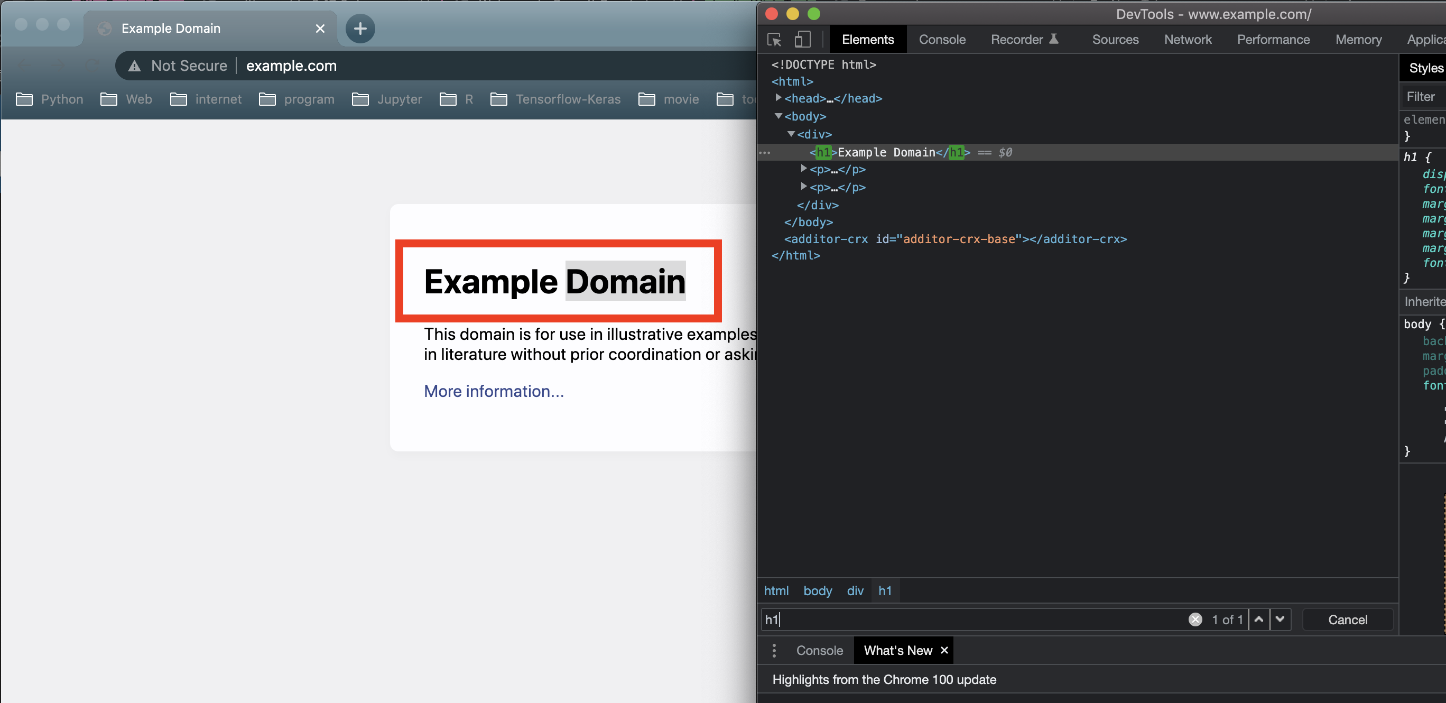Collapse the div element node
Image resolution: width=1446 pixels, height=703 pixels.
[x=791, y=134]
